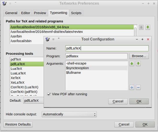Open Default processing tool dropdown
Image resolution: width=158 pixels, height=132 pixels.
pos(34,100)
